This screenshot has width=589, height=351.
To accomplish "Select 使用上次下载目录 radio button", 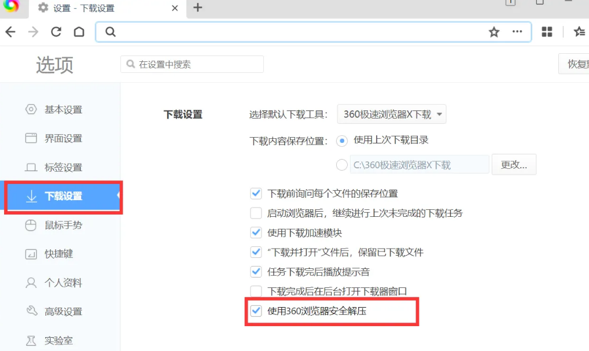I will click(342, 141).
